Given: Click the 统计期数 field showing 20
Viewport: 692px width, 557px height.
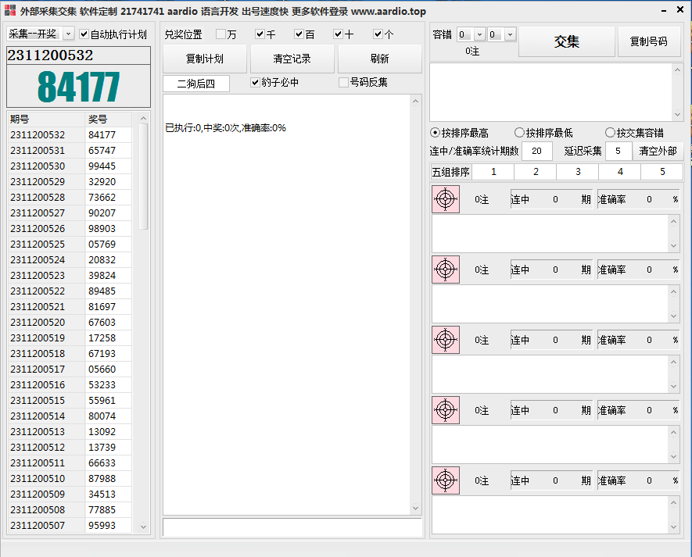Looking at the screenshot, I should click(536, 151).
